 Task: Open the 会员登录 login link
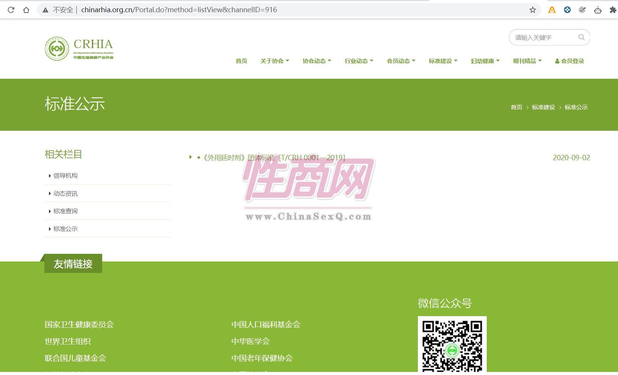(569, 61)
